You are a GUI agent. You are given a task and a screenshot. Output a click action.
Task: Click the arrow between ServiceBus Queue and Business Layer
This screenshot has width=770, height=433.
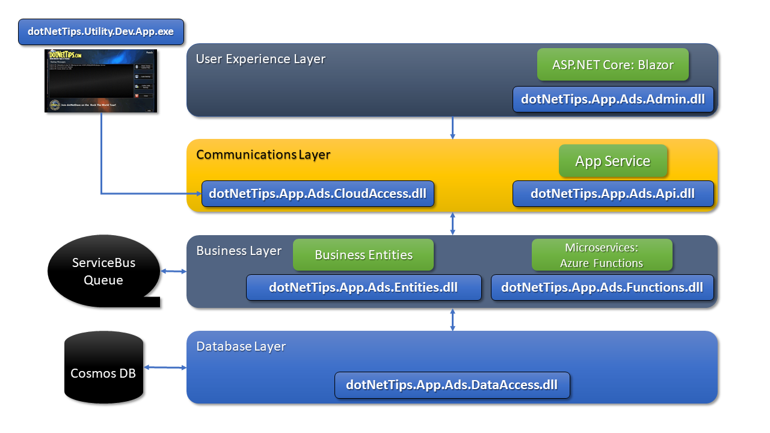click(174, 271)
